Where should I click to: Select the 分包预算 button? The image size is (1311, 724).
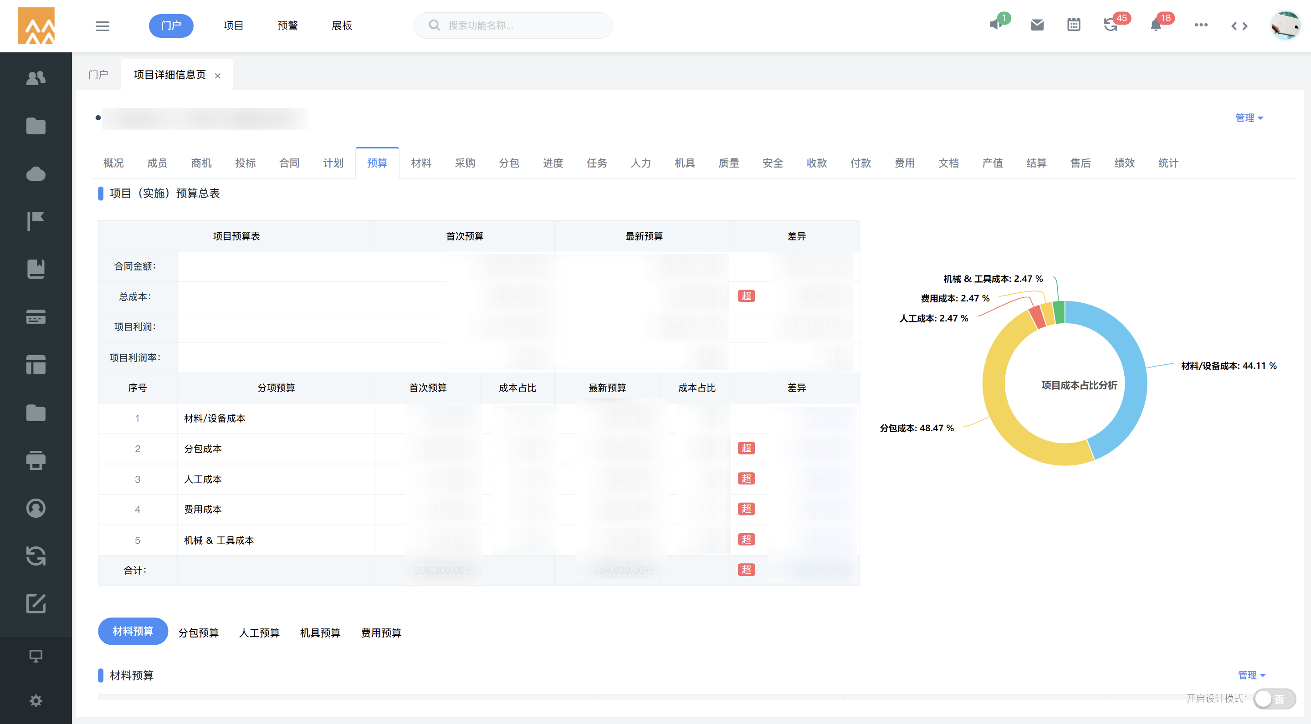[x=199, y=632]
